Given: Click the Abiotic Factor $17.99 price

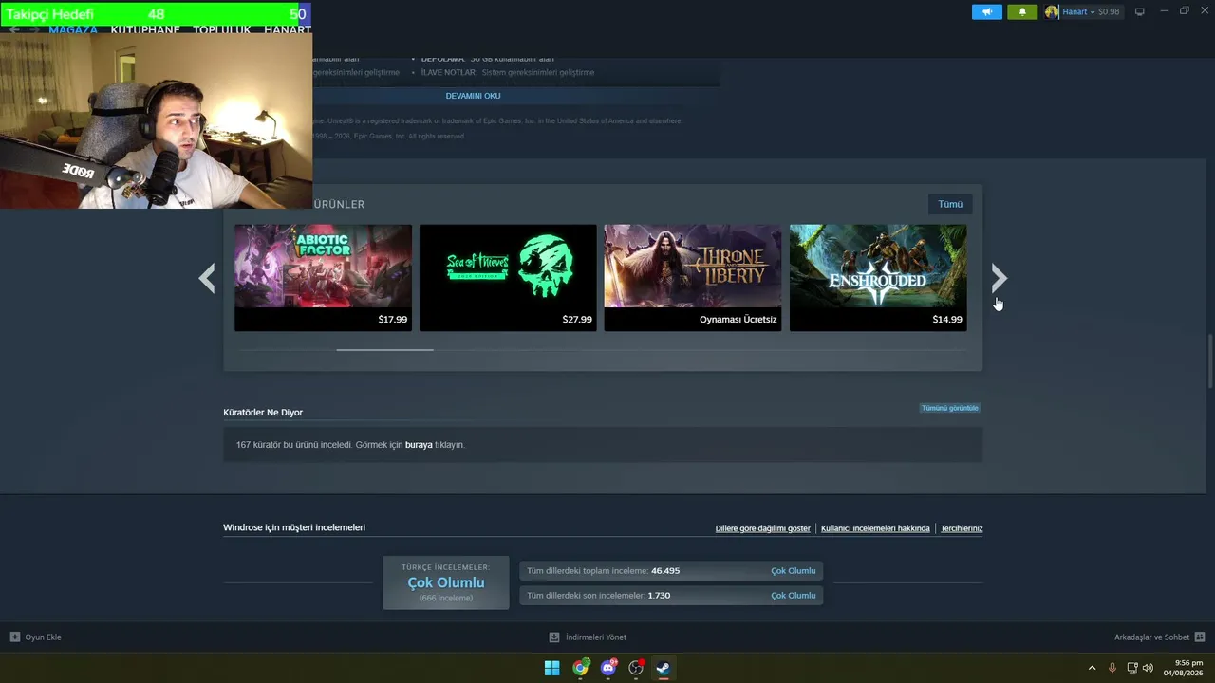Looking at the screenshot, I should pos(392,320).
